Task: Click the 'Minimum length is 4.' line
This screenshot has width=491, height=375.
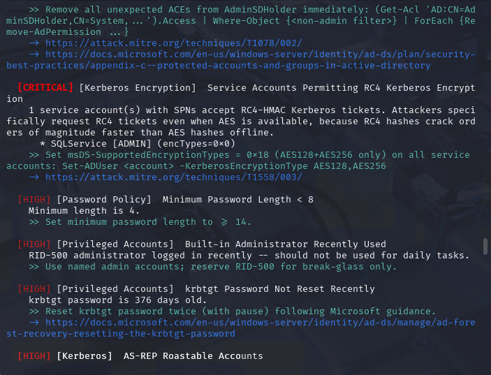Action: [84, 211]
